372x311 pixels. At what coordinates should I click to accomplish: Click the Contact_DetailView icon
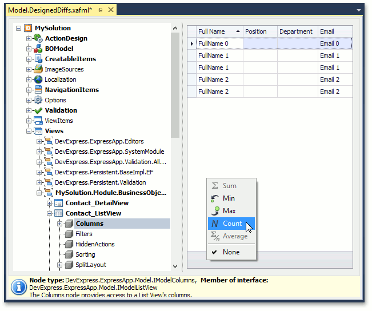tap(59, 203)
